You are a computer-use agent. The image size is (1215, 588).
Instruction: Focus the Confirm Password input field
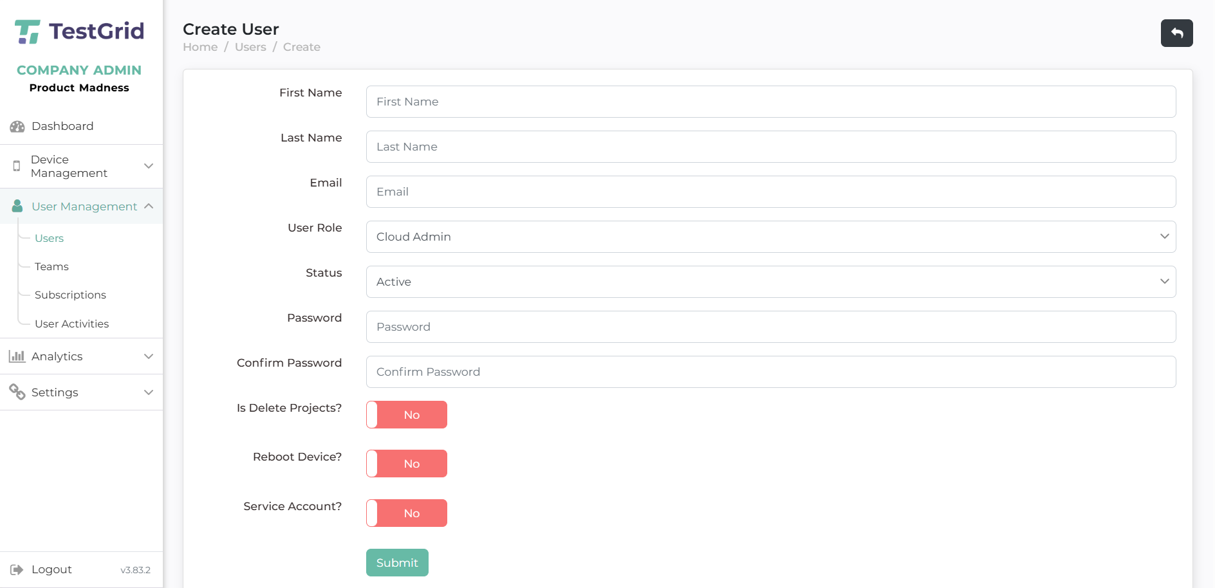(x=770, y=372)
